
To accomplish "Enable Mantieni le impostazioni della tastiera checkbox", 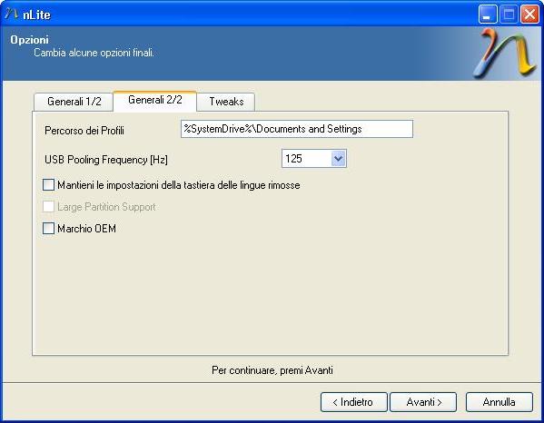I will [48, 185].
